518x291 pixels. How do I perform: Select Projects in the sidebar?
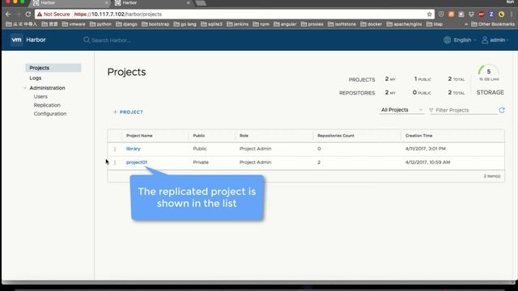click(x=53, y=68)
